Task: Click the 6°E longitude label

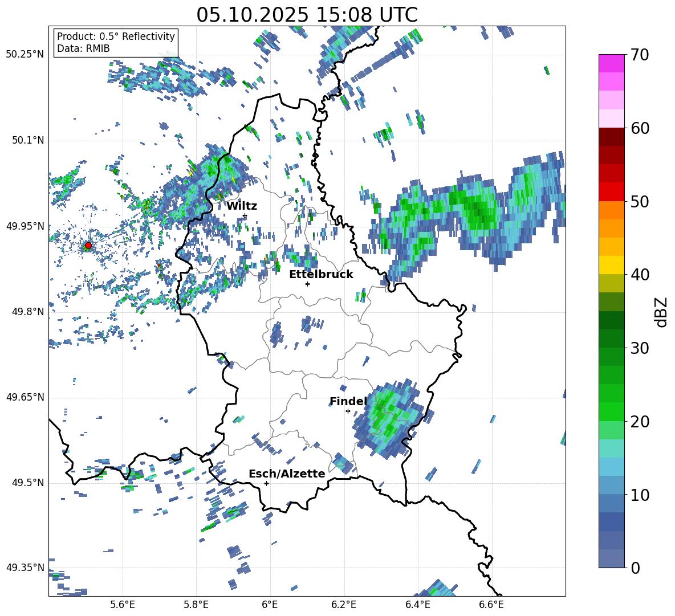Action: pyautogui.click(x=270, y=605)
